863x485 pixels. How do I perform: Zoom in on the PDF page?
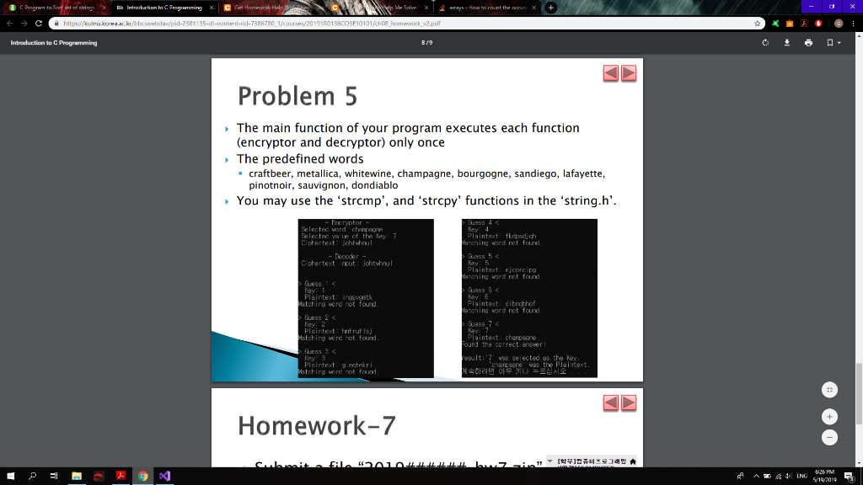(829, 416)
